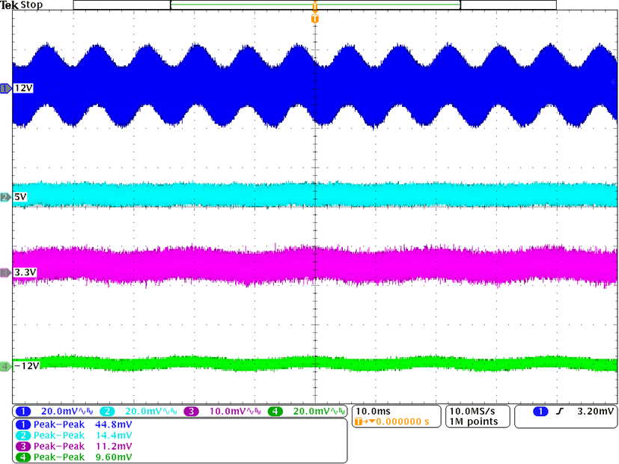The width and height of the screenshot is (619, 464).
Task: Open the 10.0ms timebase setting
Action: click(371, 412)
